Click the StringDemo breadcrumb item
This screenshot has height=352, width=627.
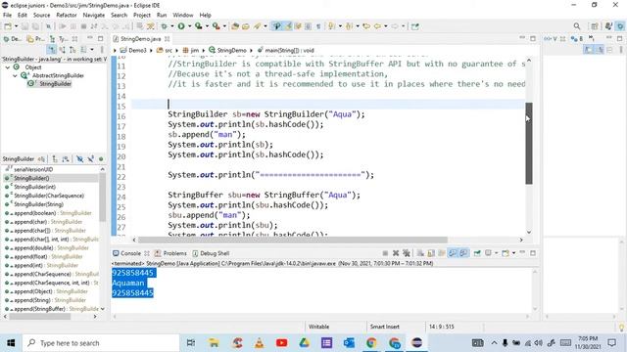[227, 50]
